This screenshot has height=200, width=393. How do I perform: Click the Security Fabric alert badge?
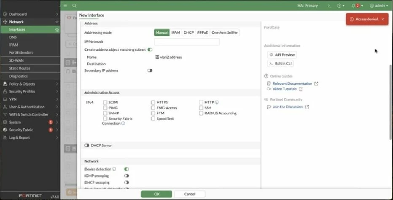pyautogui.click(x=51, y=130)
